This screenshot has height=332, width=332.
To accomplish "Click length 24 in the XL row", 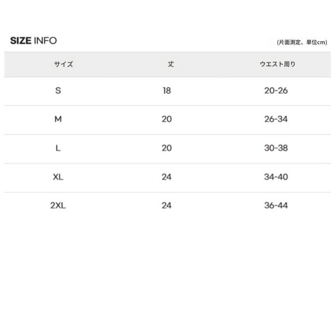I will pos(167,177).
